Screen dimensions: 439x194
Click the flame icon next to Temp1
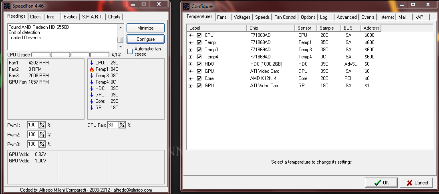click(x=92, y=69)
